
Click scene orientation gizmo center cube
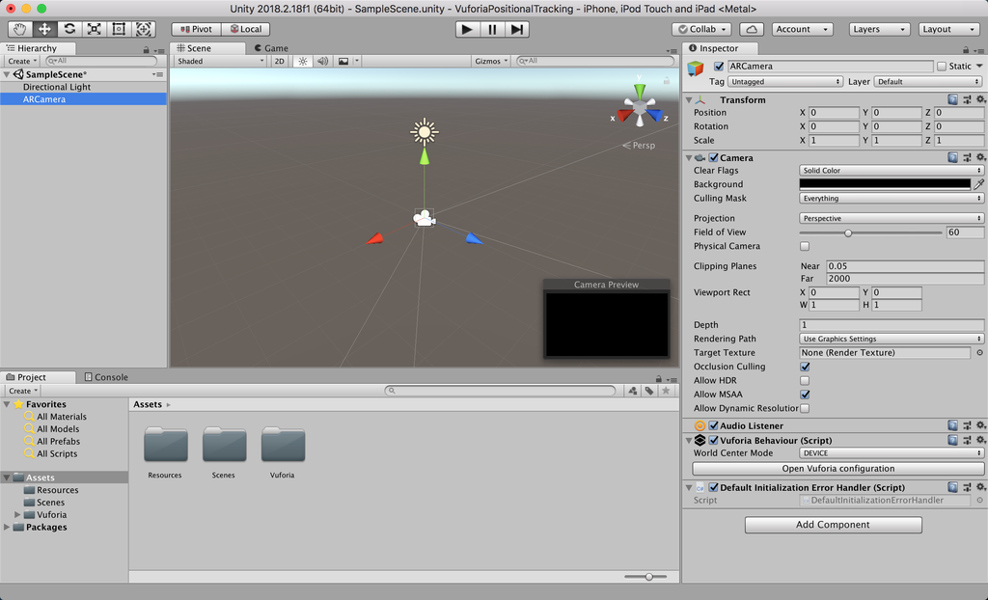[x=640, y=108]
